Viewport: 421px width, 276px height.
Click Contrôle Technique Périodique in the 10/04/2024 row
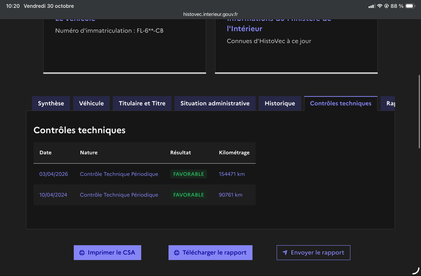point(119,195)
